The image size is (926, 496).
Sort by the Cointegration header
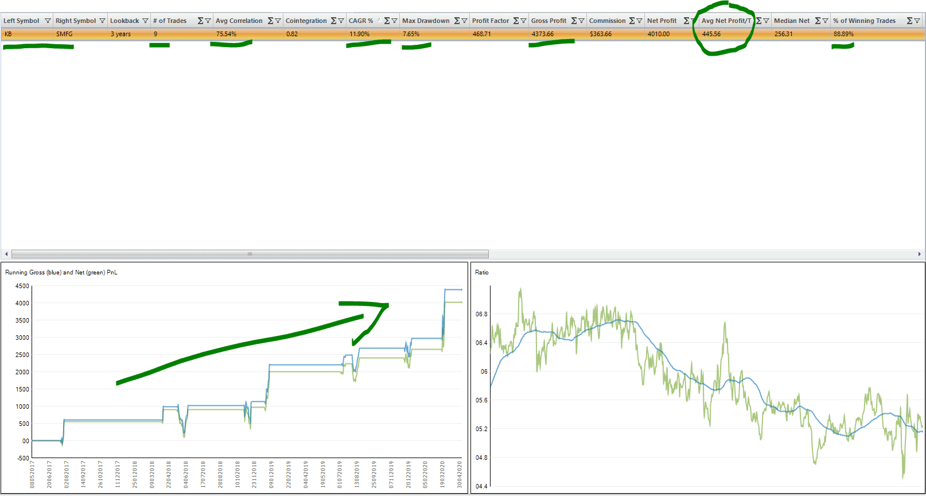pos(306,21)
